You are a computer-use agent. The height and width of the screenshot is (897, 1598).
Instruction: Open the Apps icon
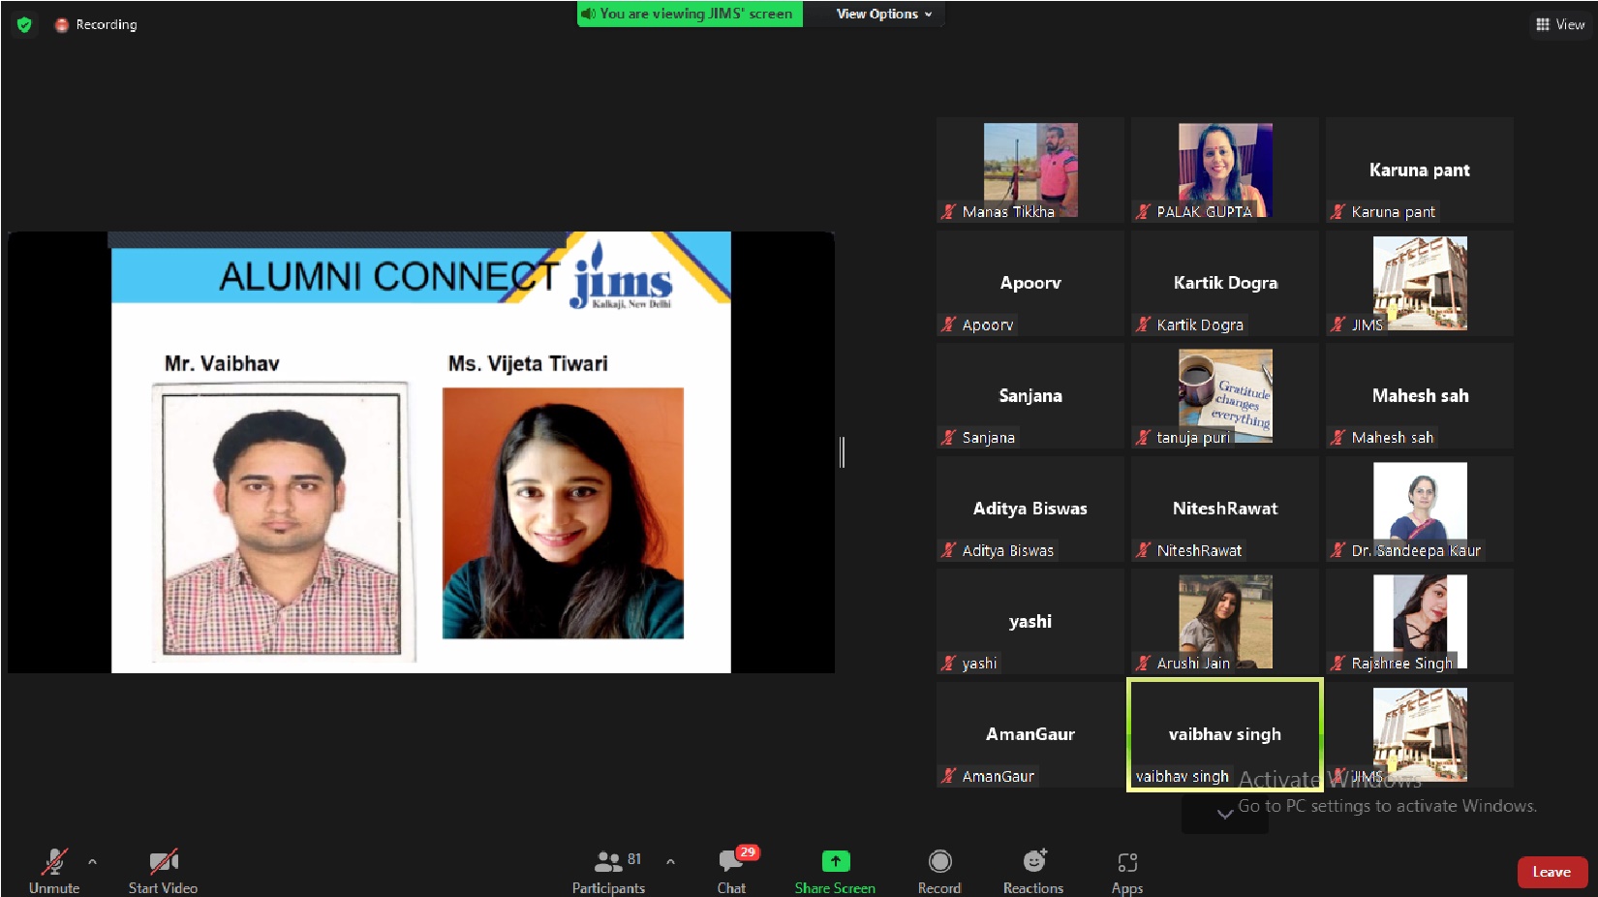(x=1126, y=861)
